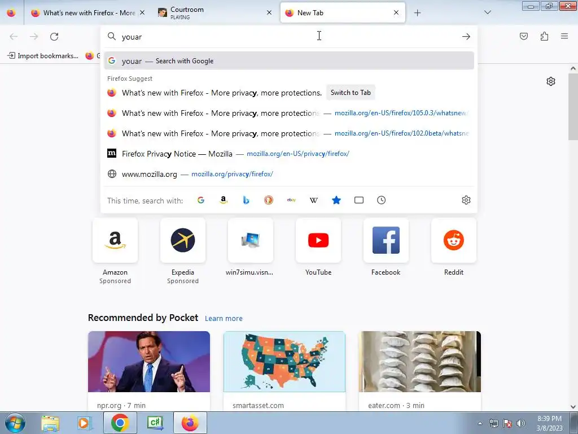Viewport: 578px width, 434px height.
Task: Click Switch to Tab button
Action: tap(351, 93)
